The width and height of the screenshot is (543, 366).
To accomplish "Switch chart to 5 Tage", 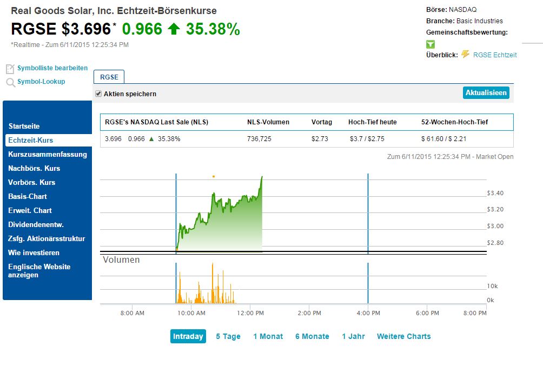I will click(228, 336).
